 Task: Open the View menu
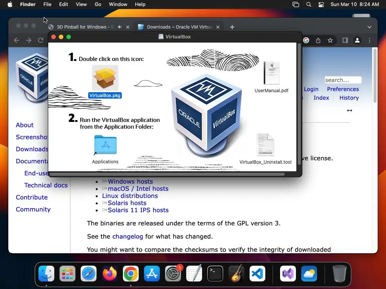(81, 5)
